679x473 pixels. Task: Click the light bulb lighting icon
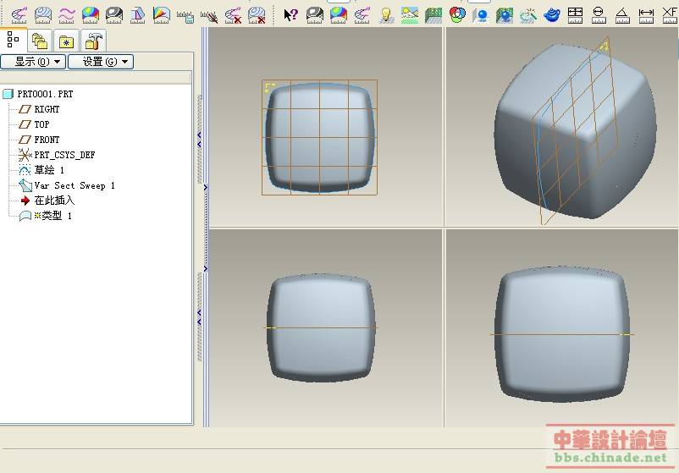click(x=386, y=14)
